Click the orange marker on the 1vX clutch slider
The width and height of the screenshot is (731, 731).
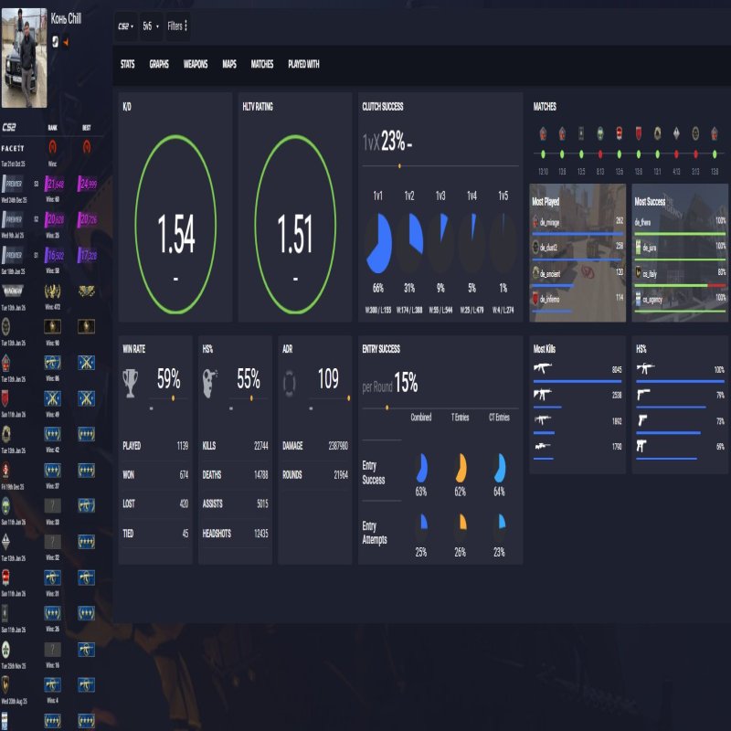(x=399, y=164)
